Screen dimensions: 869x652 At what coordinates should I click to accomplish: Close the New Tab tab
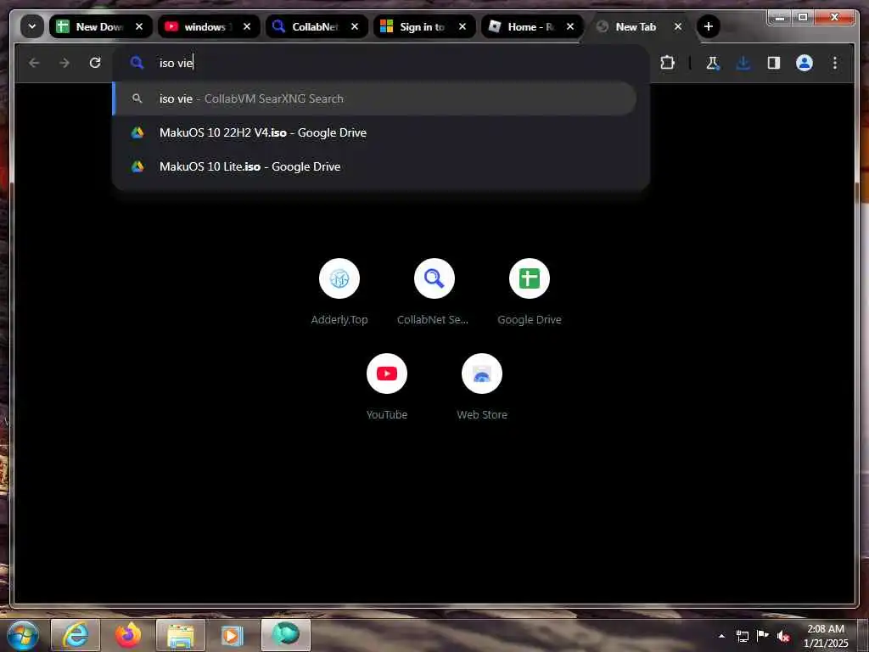coord(678,26)
